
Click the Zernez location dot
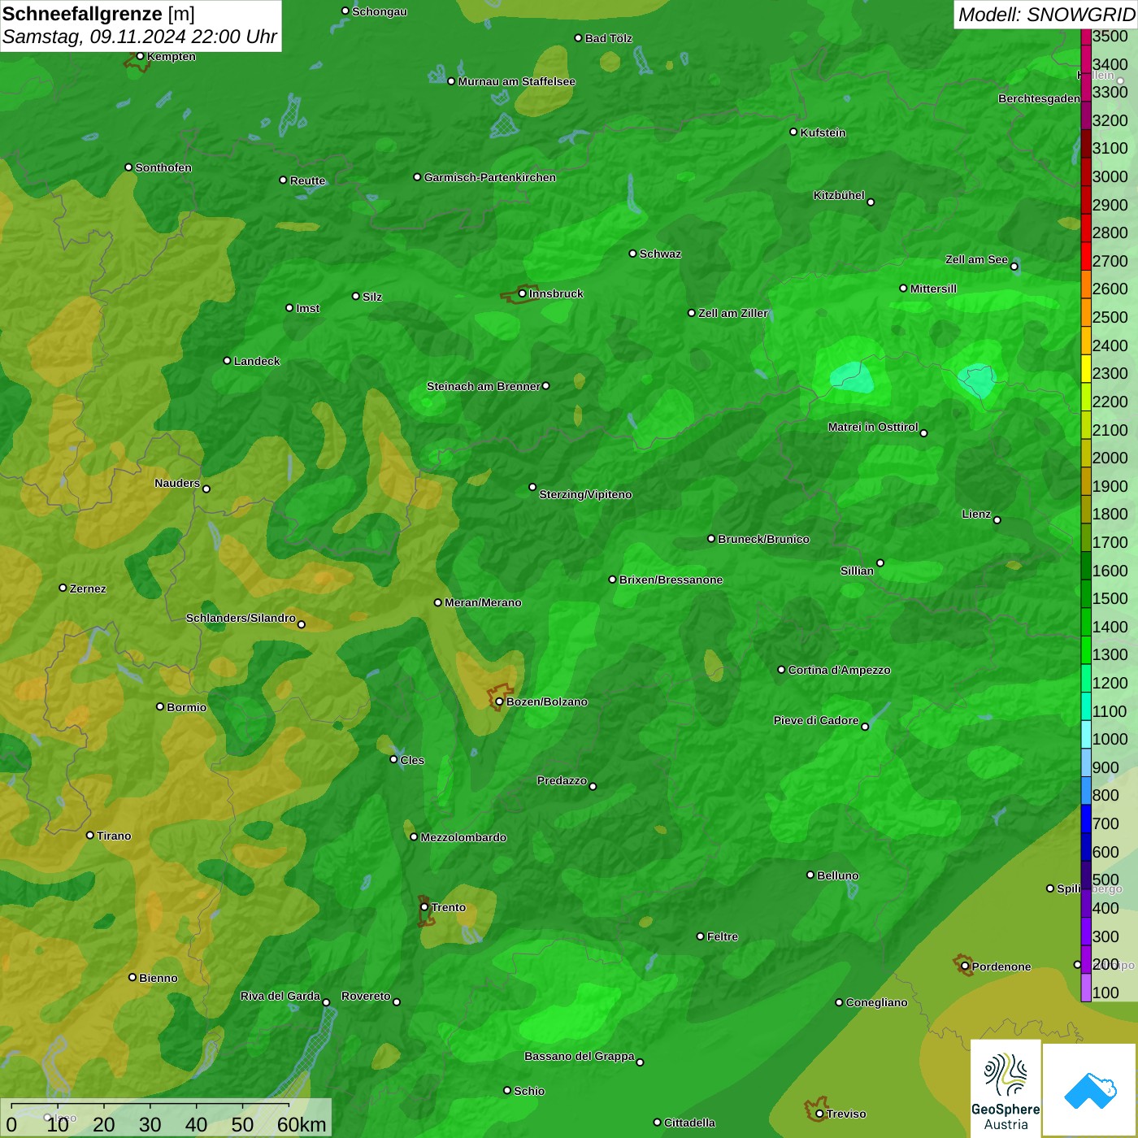tap(63, 588)
